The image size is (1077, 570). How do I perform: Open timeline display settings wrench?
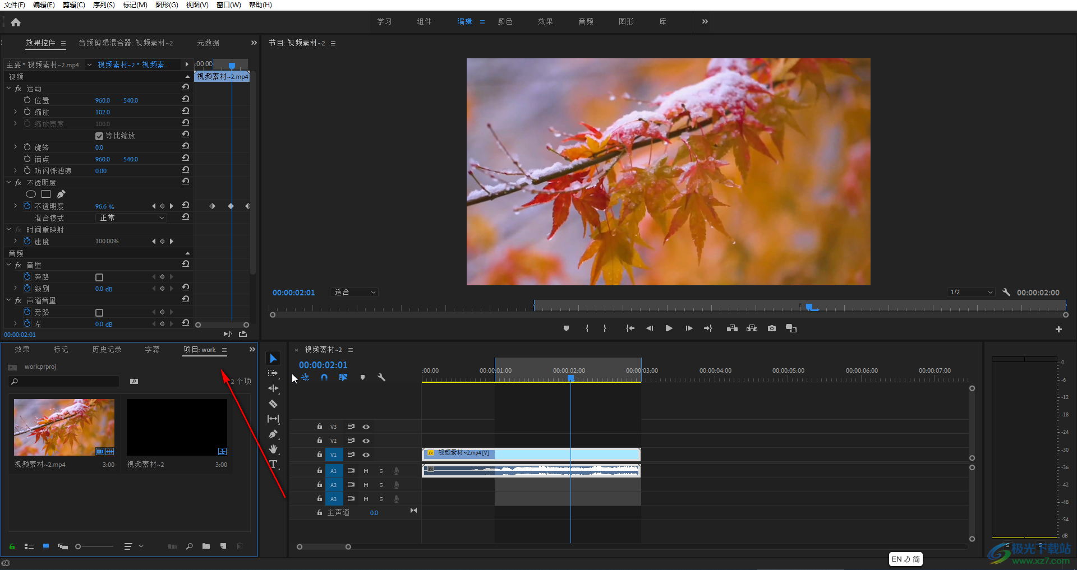click(x=381, y=378)
